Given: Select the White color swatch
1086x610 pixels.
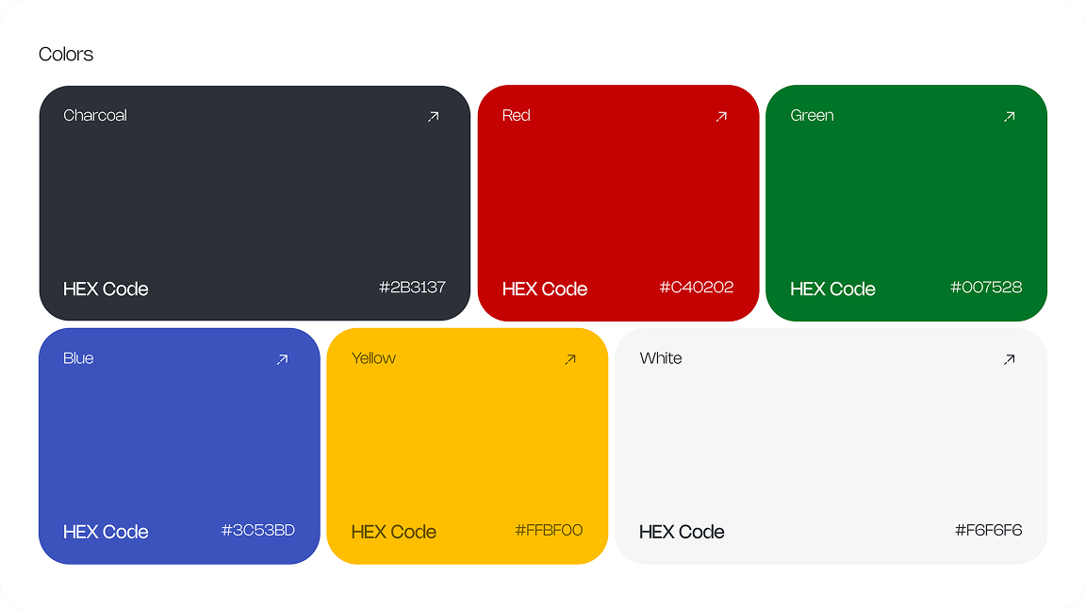Looking at the screenshot, I should coord(831,446).
